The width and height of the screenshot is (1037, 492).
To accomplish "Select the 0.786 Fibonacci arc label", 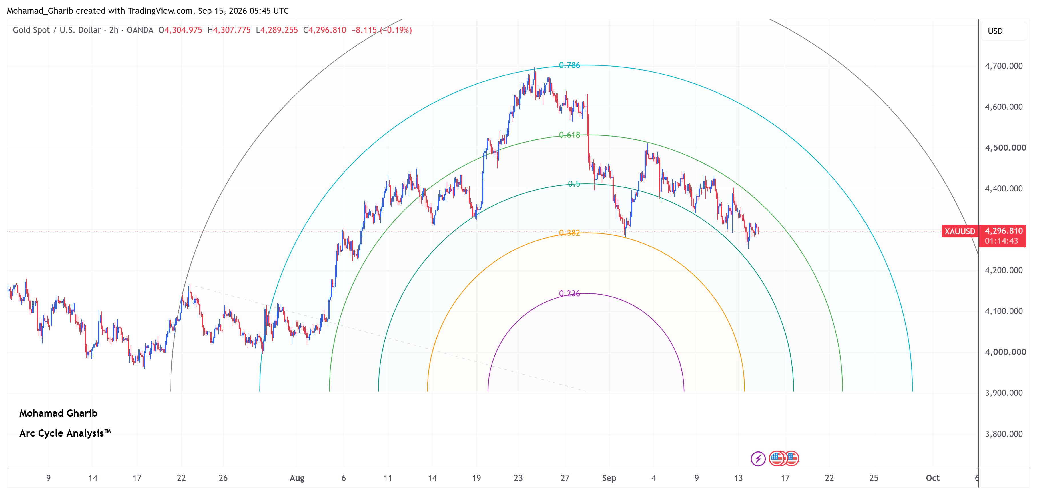I will tap(569, 65).
